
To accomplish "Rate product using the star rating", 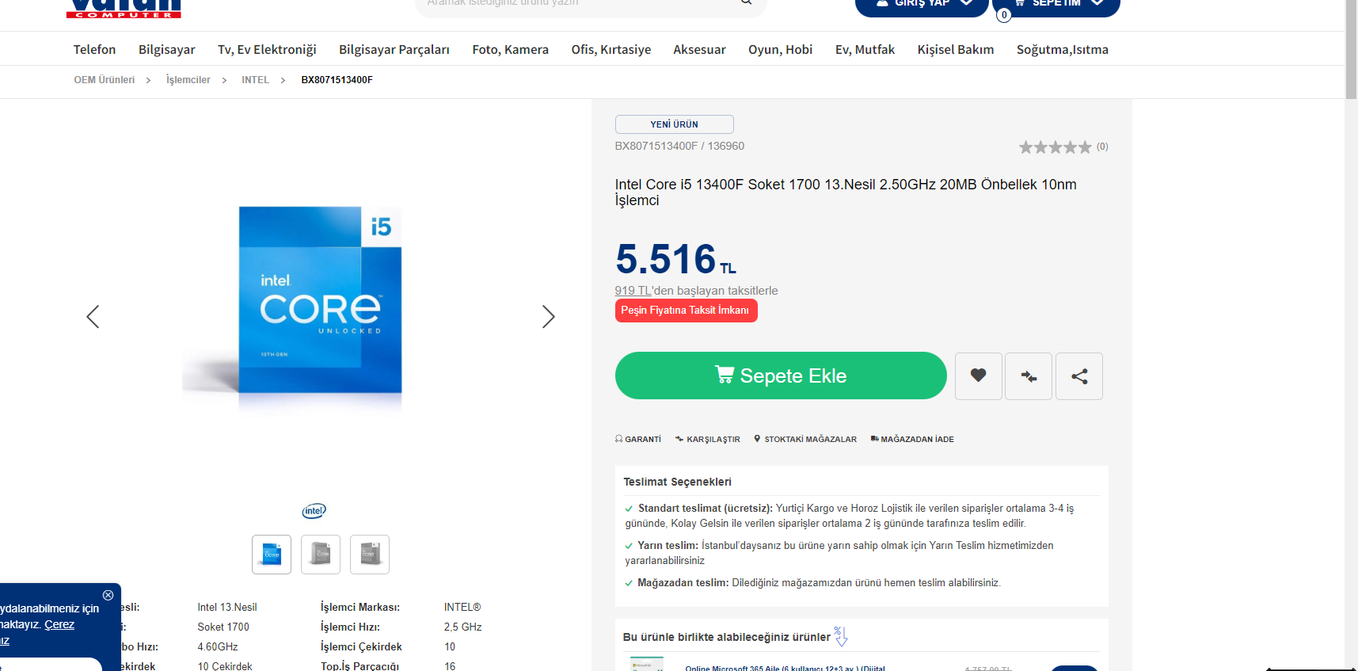I will [x=1055, y=147].
